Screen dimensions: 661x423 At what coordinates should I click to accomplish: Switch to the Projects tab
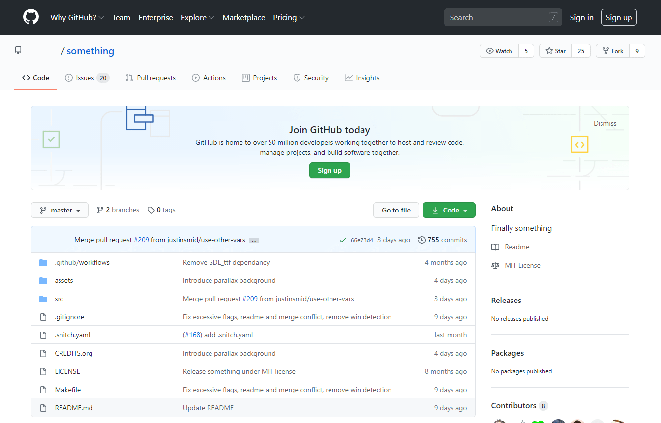pos(260,78)
